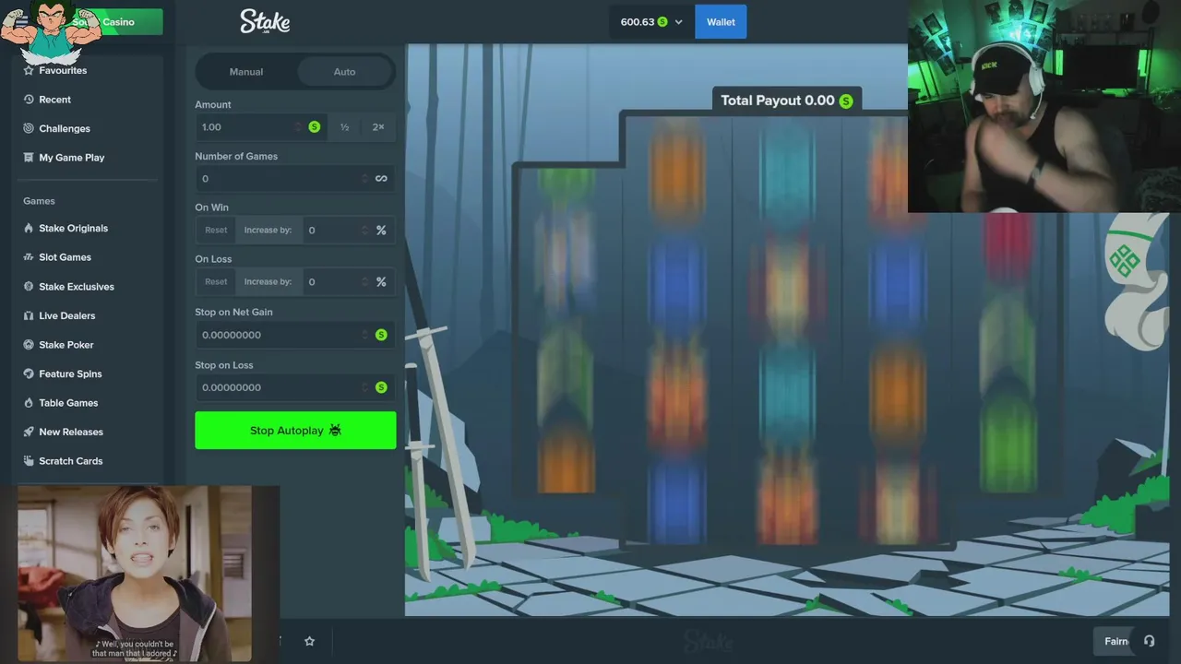Open Table Games menu item label
The width and height of the screenshot is (1181, 664).
pyautogui.click(x=68, y=403)
